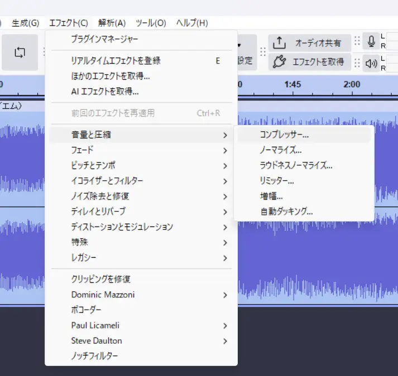Open プラグインマネージャー

[x=104, y=39]
